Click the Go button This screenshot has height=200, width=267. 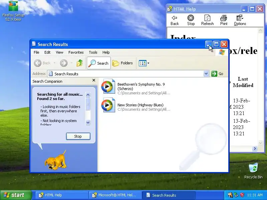218,74
